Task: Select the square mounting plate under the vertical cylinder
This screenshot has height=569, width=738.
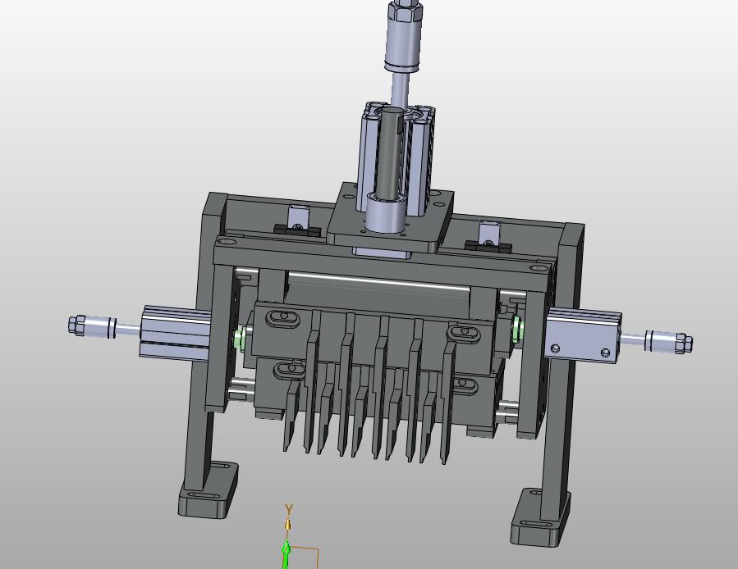Action: [x=390, y=218]
